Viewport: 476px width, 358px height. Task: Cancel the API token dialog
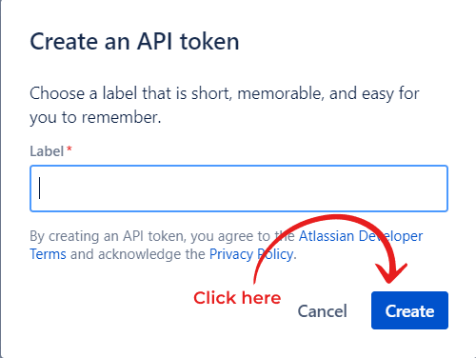coord(322,311)
